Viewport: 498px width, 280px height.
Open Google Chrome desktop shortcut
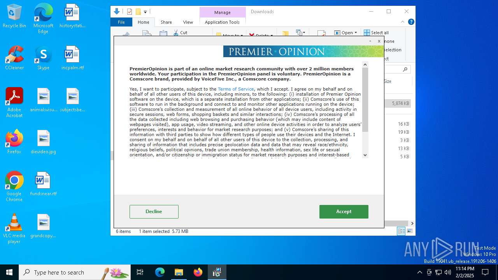coord(14,187)
